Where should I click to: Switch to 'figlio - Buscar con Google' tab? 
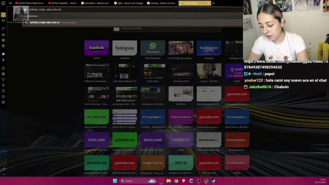click(x=128, y=3)
